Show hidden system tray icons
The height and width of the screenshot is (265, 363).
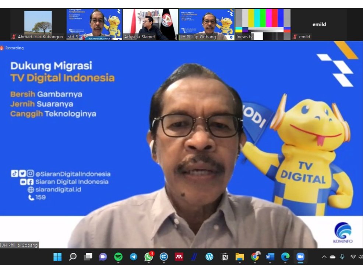(x=324, y=257)
